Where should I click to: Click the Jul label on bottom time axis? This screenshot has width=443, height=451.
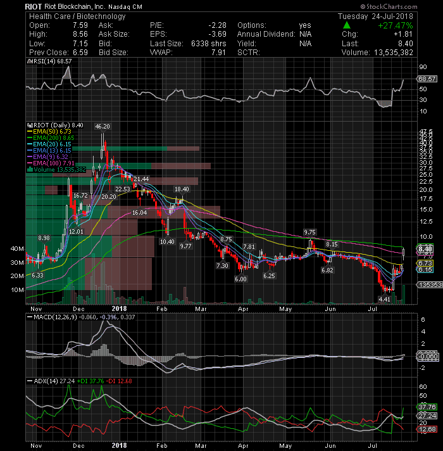(x=373, y=446)
